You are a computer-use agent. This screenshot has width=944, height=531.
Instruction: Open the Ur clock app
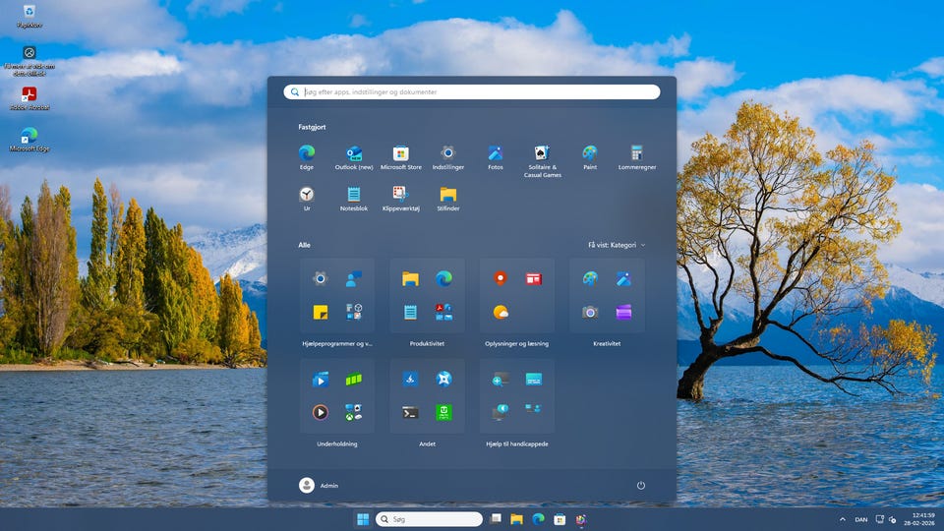coord(307,199)
